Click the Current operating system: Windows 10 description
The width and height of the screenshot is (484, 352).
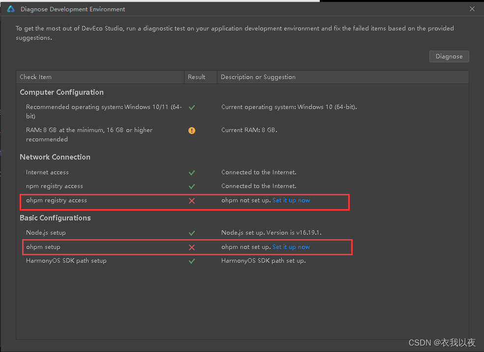point(289,107)
